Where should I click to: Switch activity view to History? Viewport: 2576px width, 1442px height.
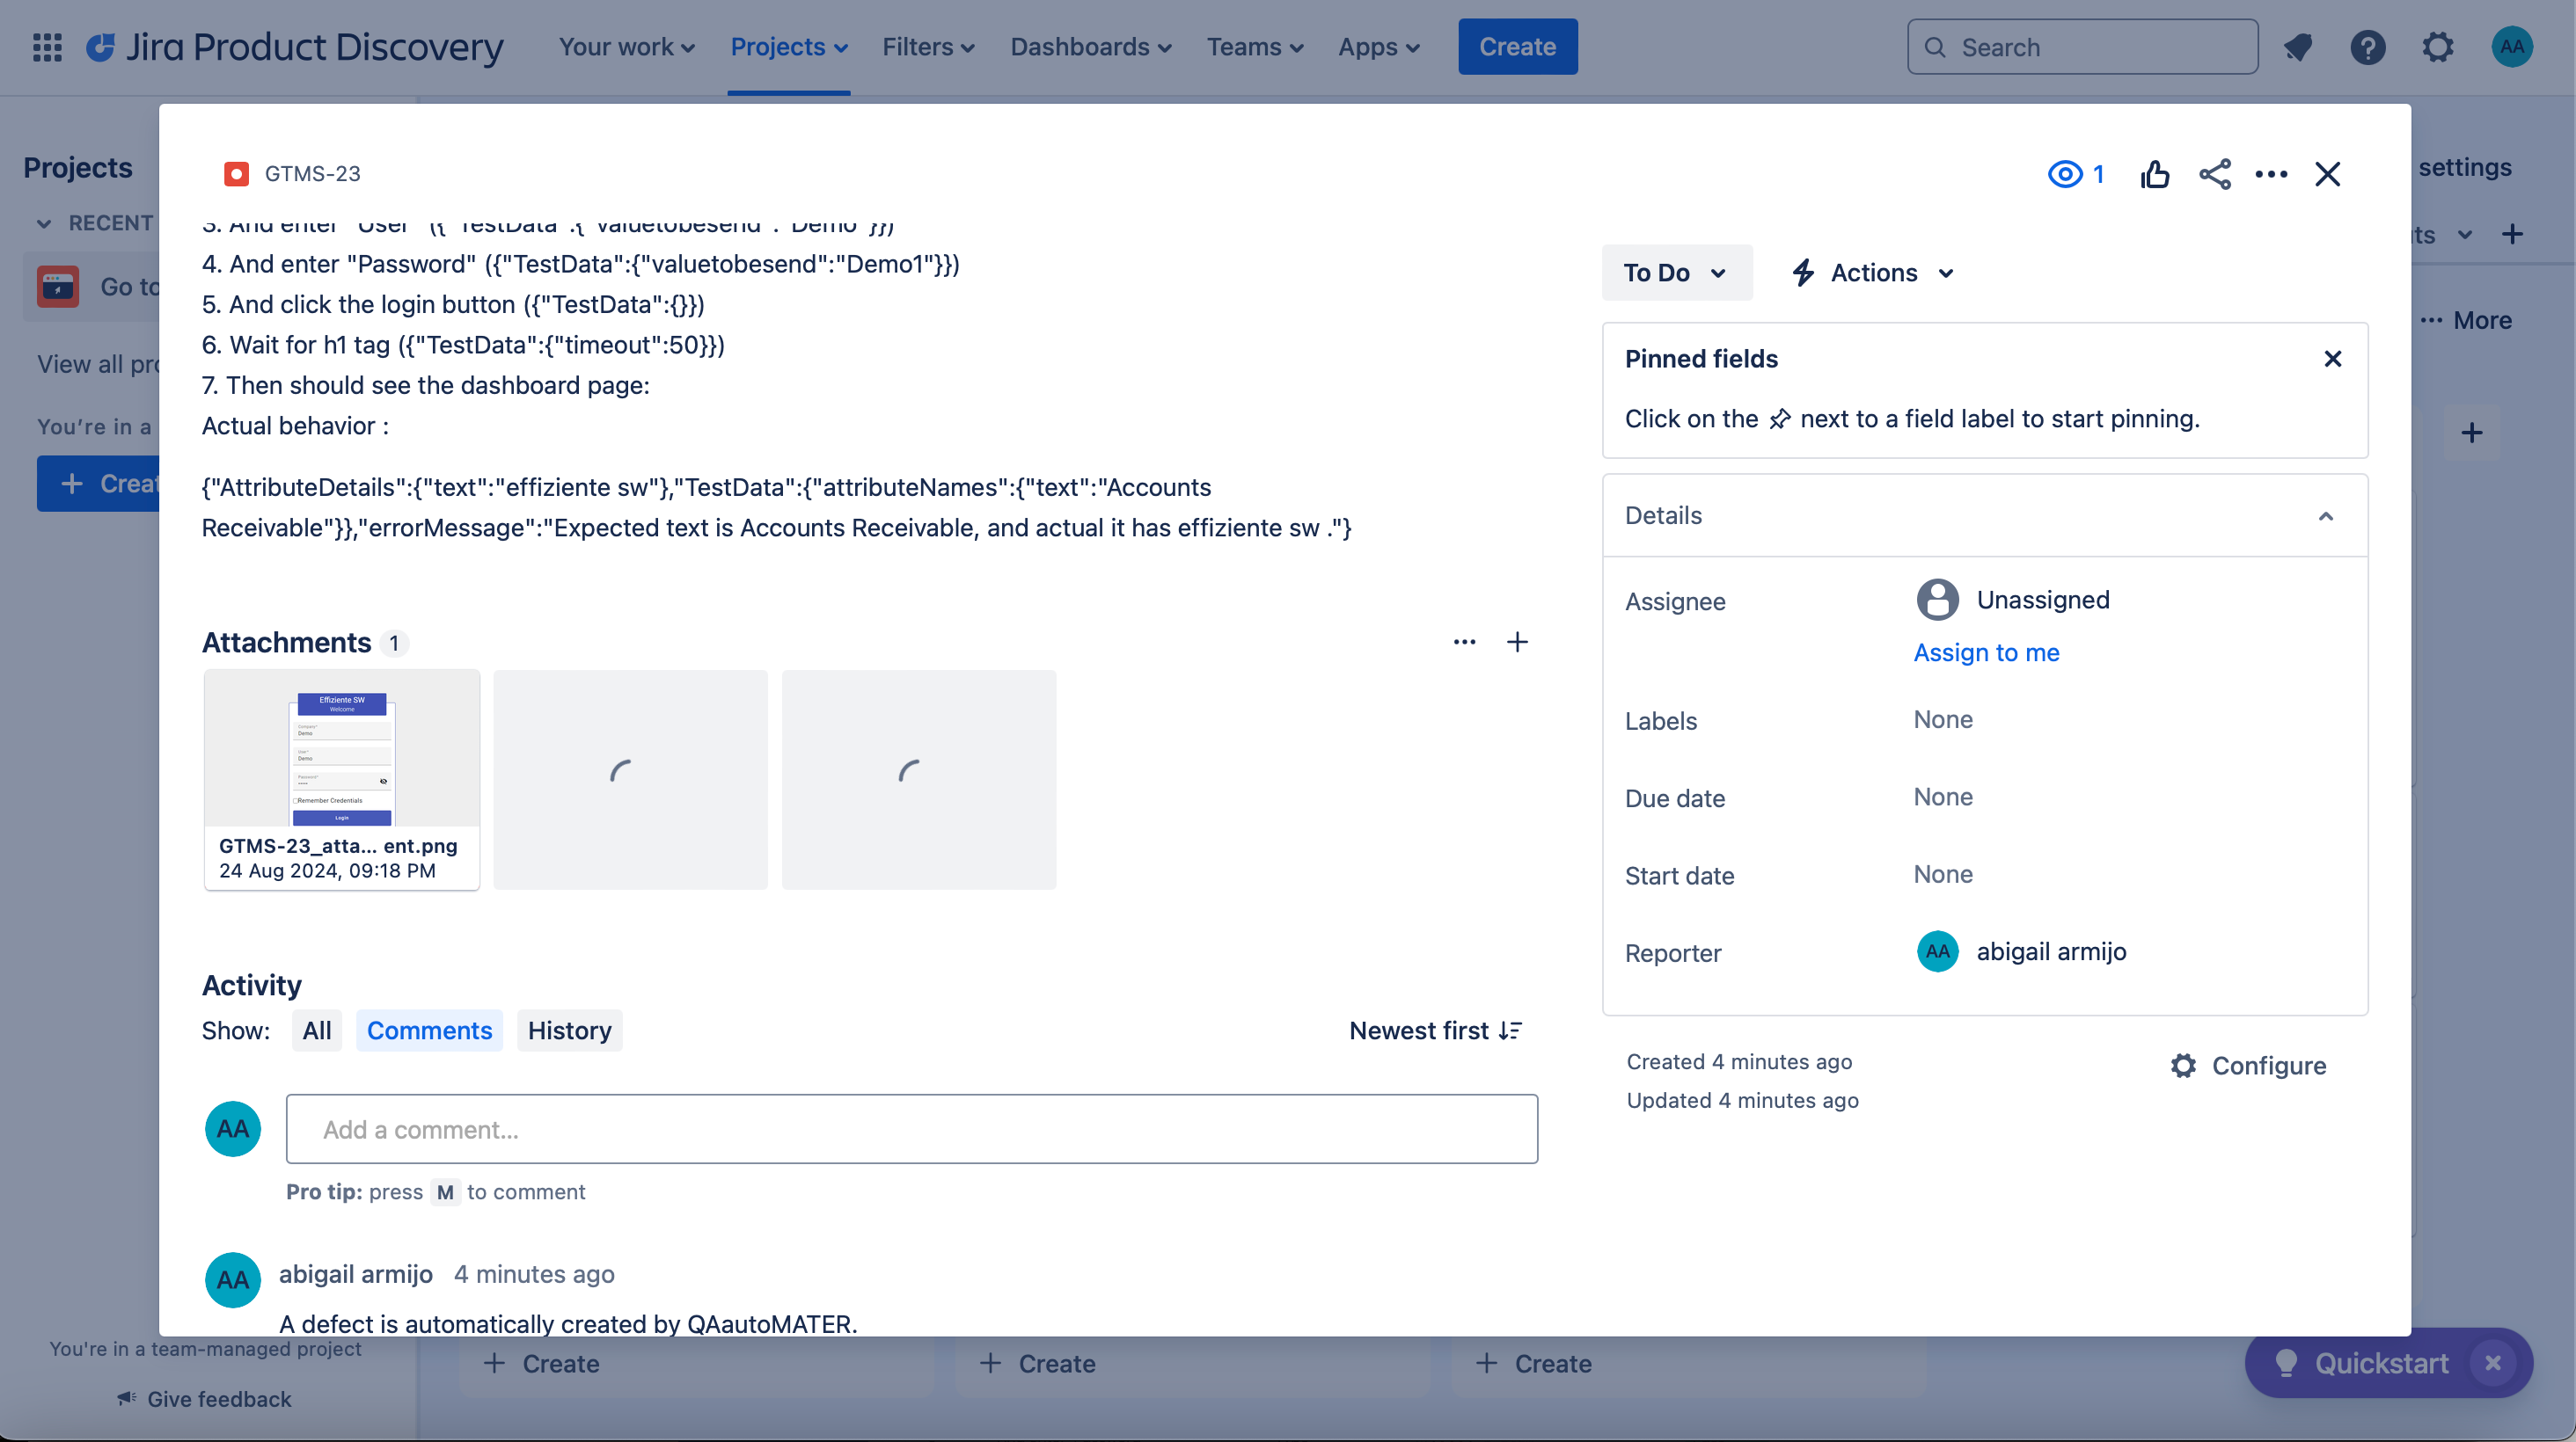coord(569,1031)
